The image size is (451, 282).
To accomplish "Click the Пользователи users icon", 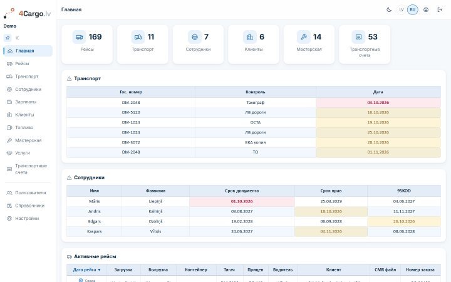I will (9, 193).
